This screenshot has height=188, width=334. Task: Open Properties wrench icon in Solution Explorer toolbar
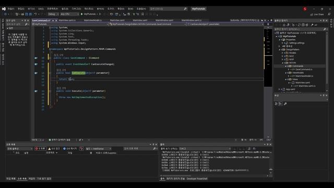click(312, 25)
